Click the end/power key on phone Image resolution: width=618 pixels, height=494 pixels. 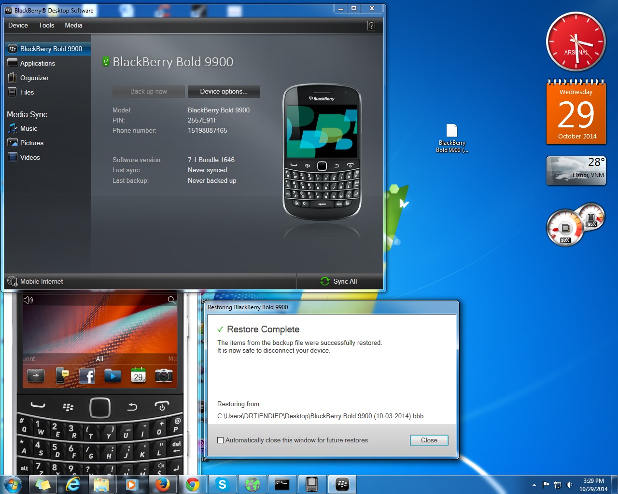[162, 406]
